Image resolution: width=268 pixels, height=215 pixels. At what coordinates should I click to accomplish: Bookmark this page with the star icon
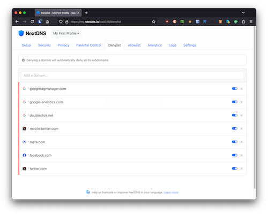154,21
